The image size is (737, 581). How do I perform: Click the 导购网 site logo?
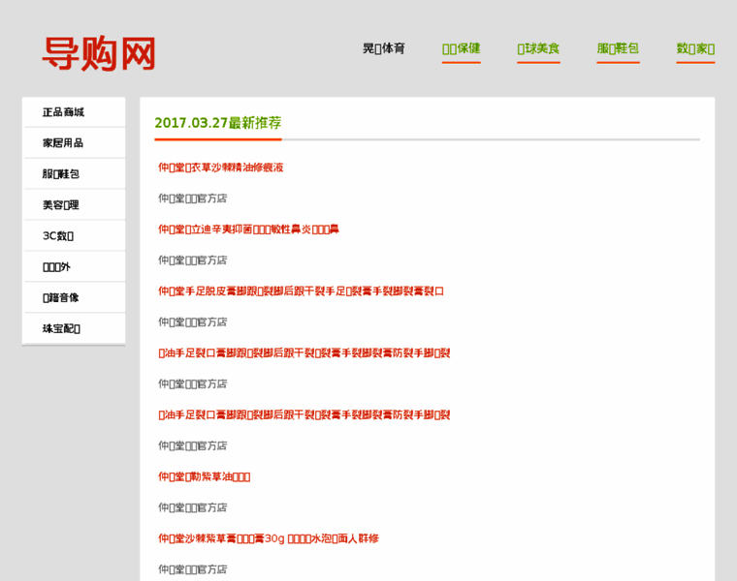point(99,53)
